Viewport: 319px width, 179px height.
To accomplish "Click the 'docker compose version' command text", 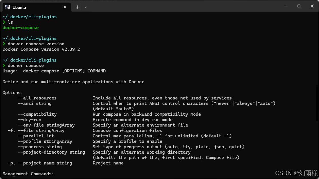I will 36,44.
